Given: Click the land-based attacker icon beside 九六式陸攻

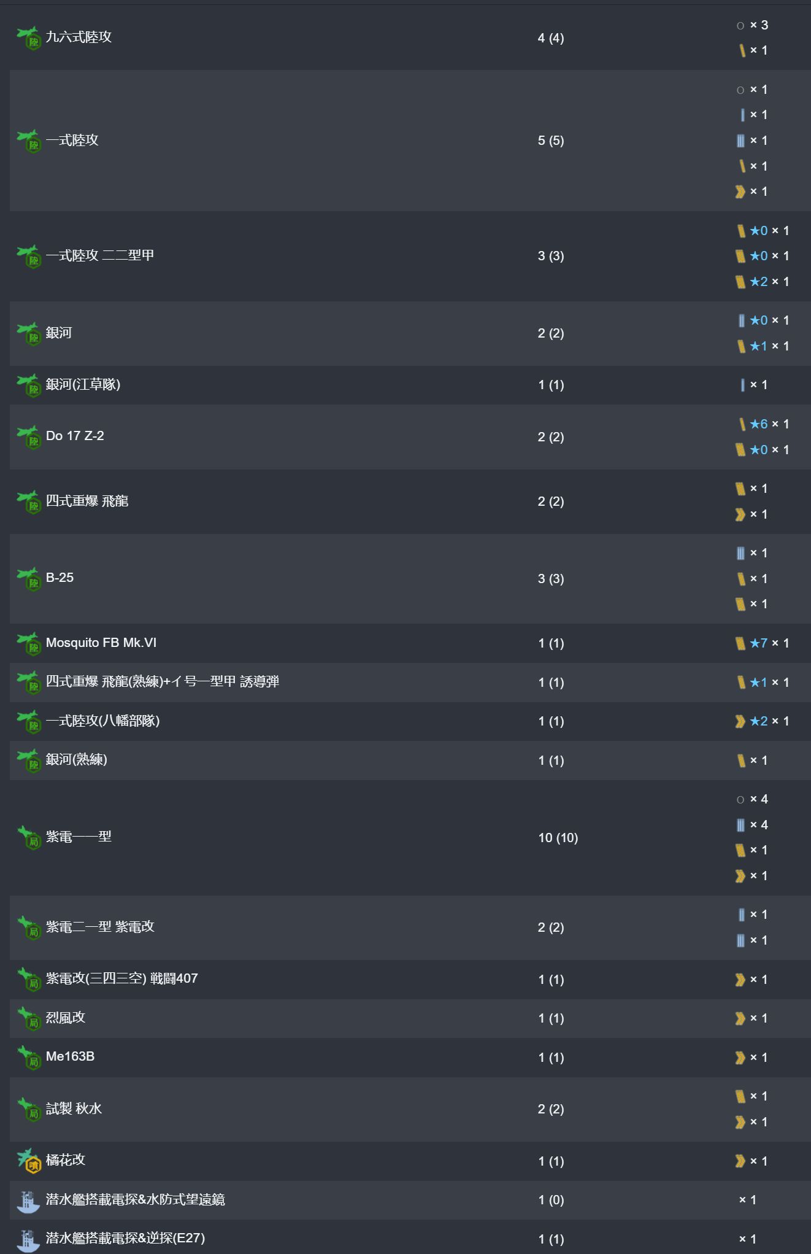Looking at the screenshot, I should [28, 37].
